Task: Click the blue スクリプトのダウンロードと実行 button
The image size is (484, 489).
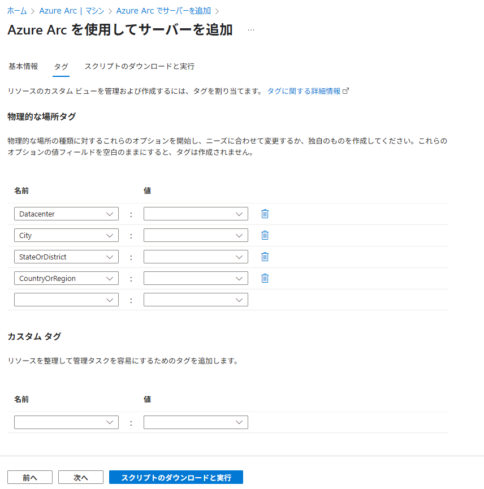Action: pos(176,478)
